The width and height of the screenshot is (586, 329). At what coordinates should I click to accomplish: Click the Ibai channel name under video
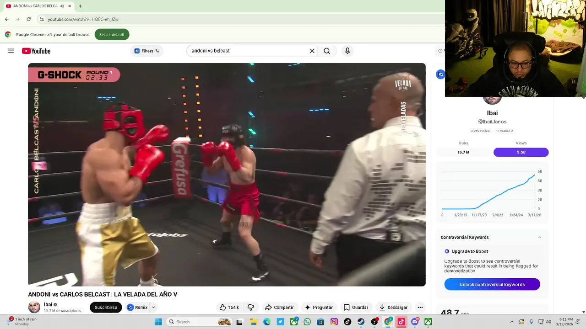click(48, 304)
